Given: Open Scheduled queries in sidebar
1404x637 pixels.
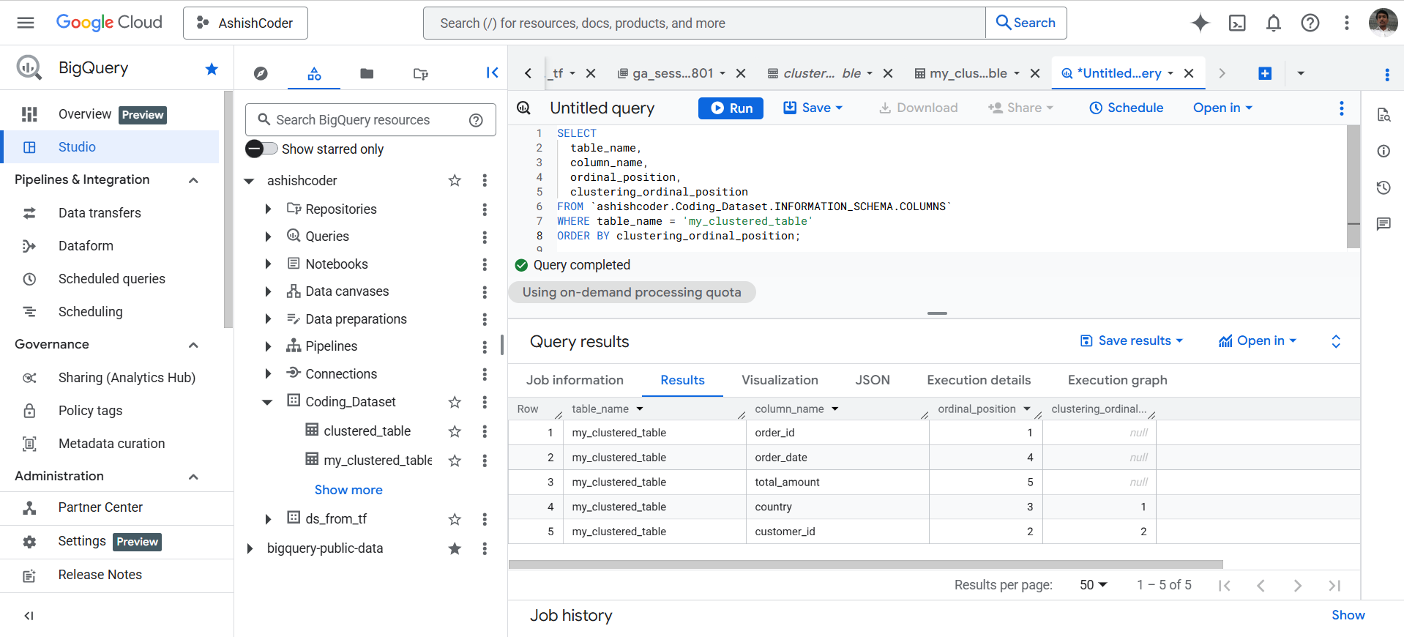Looking at the screenshot, I should tap(112, 279).
